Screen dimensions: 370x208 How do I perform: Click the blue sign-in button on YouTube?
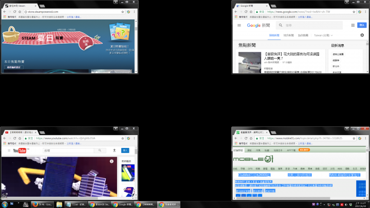[125, 150]
